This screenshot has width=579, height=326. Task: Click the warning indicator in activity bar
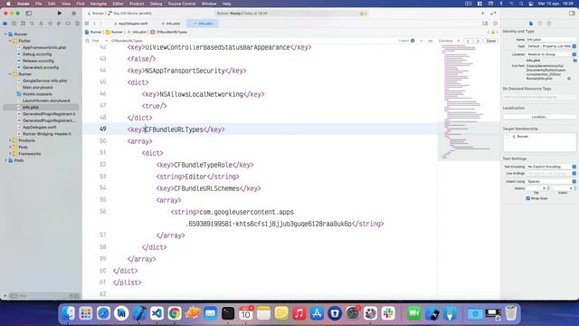coord(363,14)
